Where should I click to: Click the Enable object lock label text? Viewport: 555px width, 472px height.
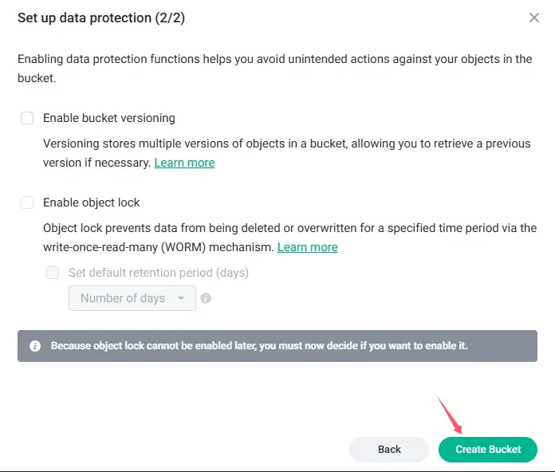tap(92, 203)
